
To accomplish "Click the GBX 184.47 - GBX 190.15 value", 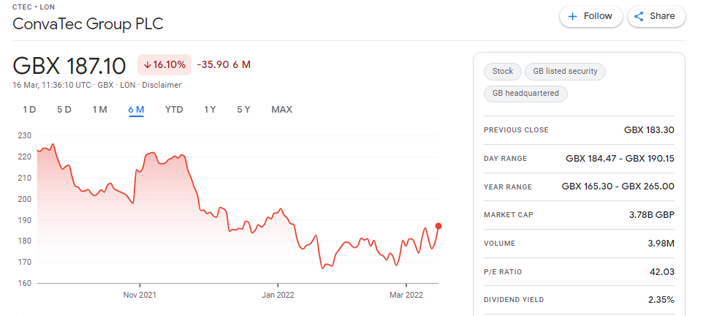I will [620, 159].
